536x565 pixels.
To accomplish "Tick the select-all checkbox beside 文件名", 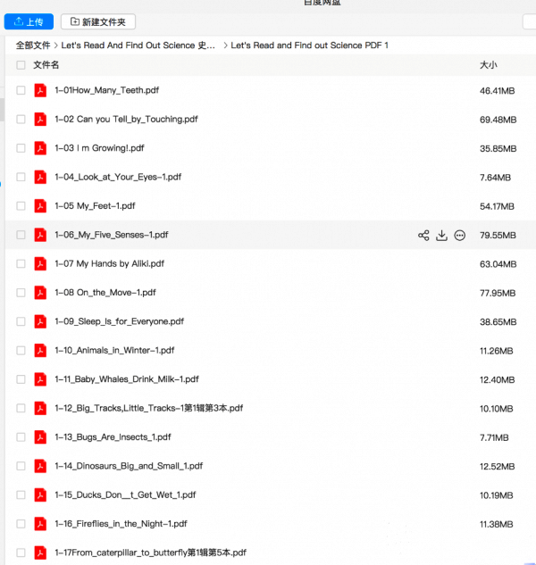I will (21, 65).
